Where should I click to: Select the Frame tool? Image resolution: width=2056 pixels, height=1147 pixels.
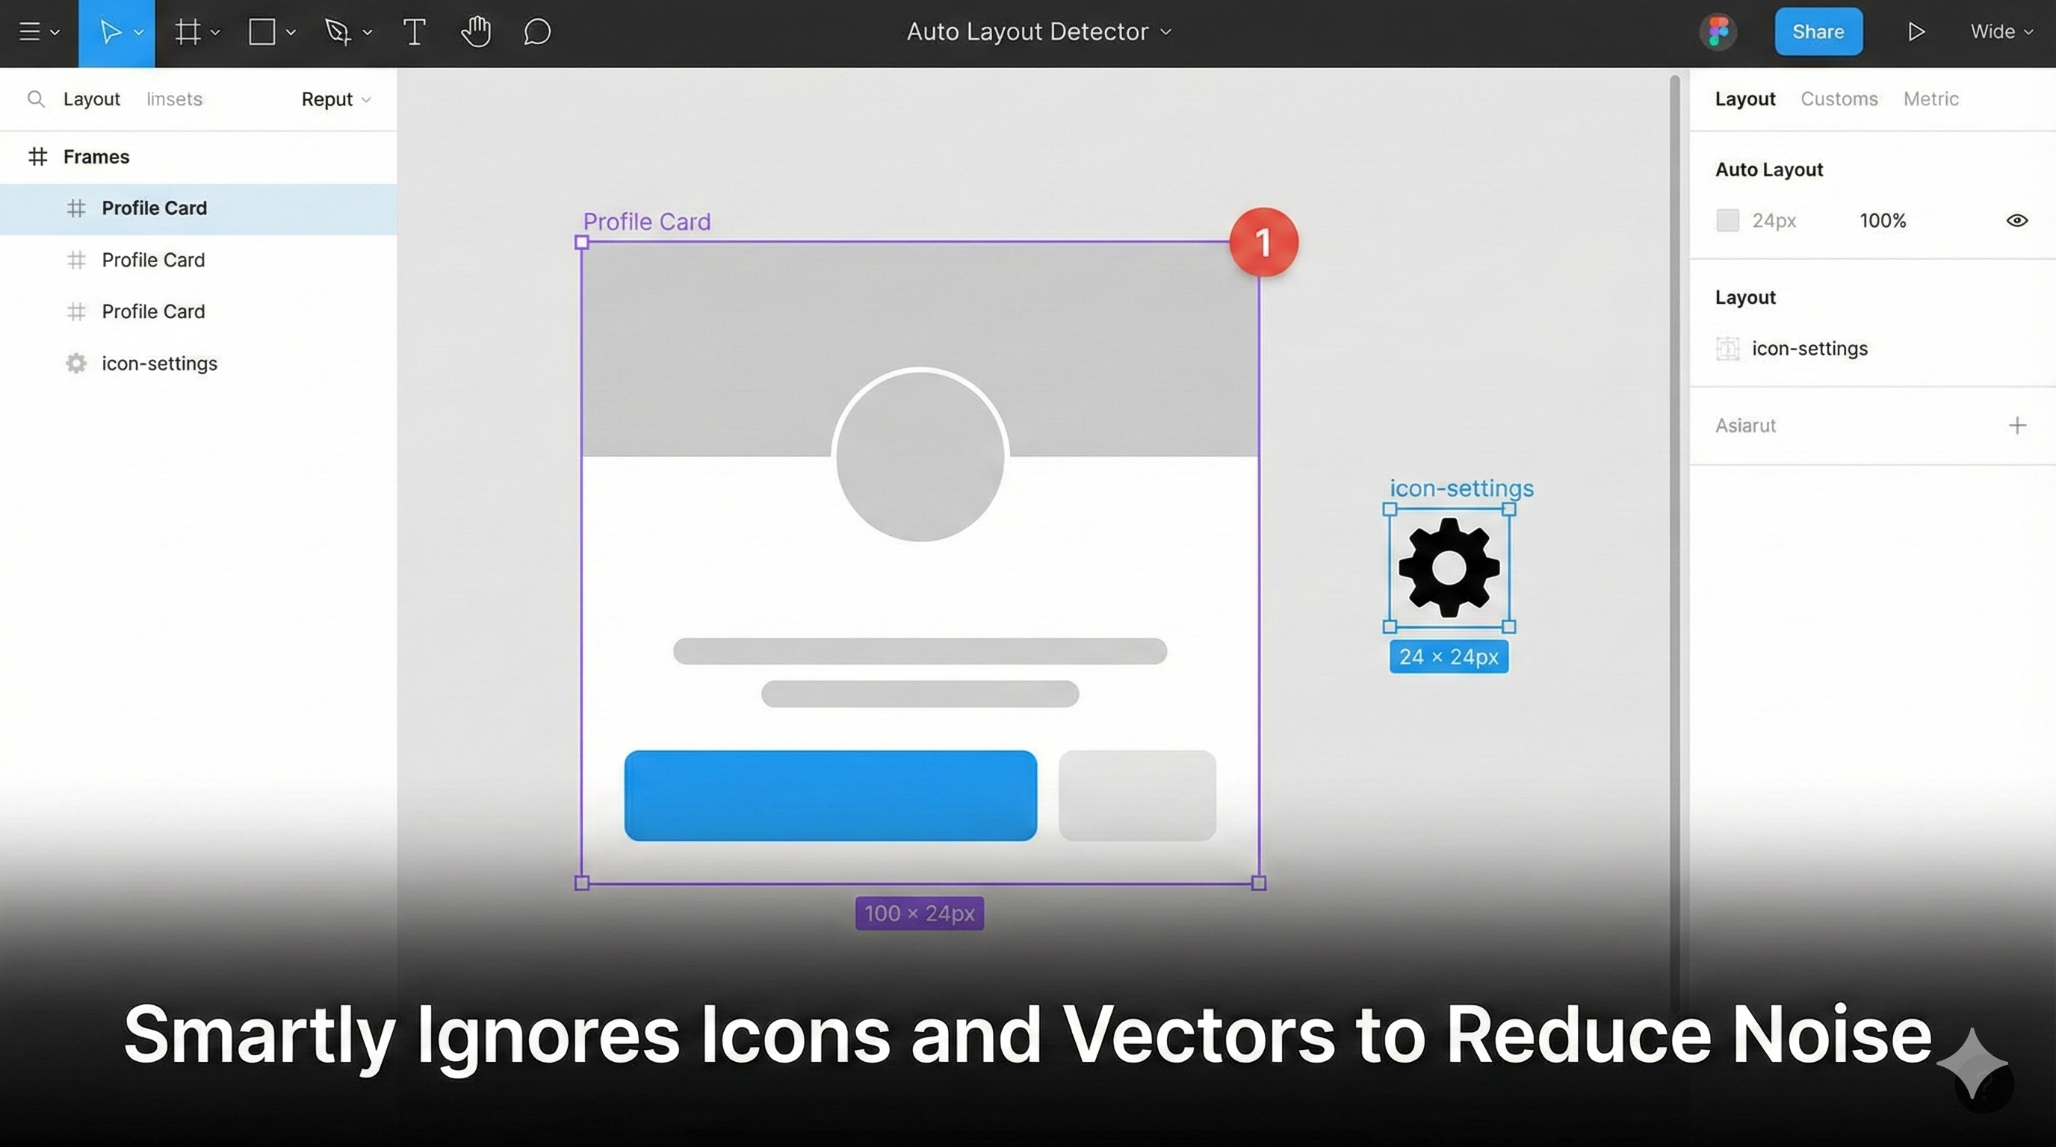(x=187, y=32)
